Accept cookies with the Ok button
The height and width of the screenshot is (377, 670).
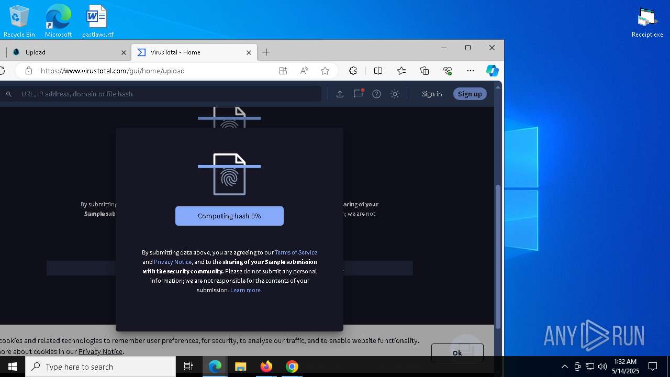[457, 353]
